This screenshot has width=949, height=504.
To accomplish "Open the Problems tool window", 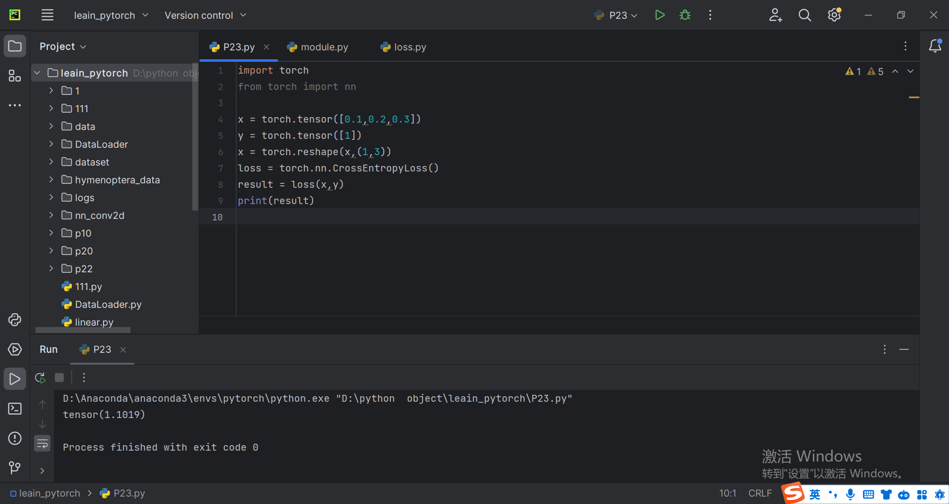I will point(15,438).
